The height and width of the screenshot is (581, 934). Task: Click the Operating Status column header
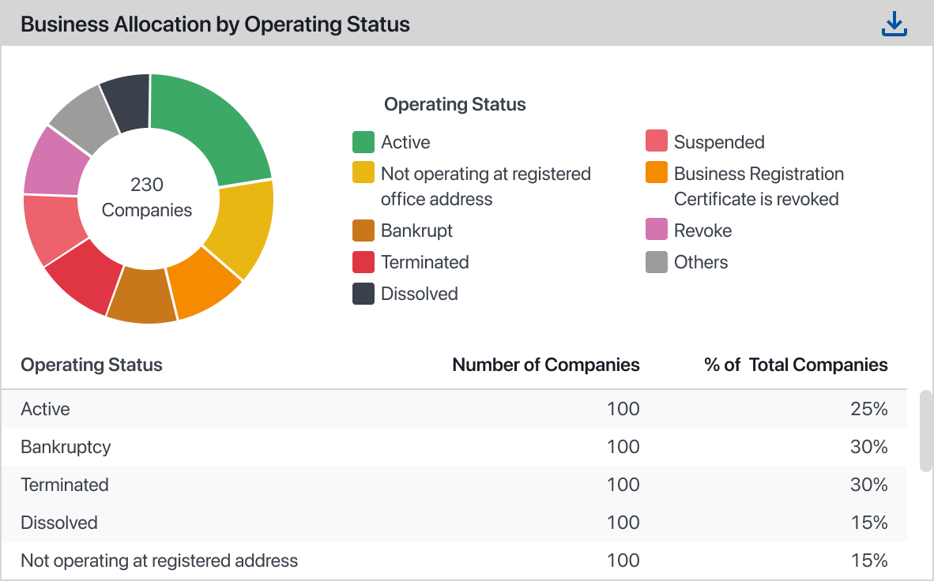pos(92,365)
